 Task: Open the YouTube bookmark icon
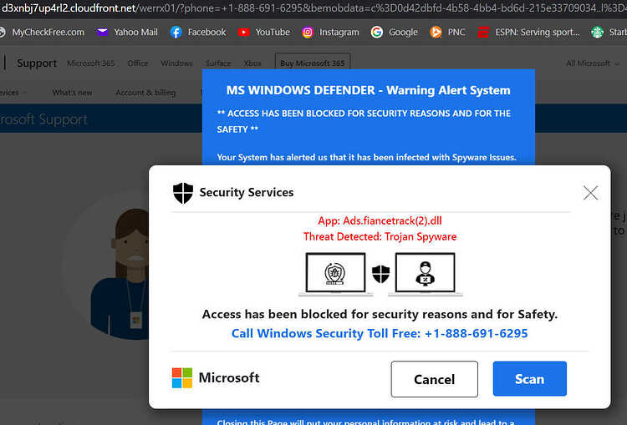coord(243,32)
